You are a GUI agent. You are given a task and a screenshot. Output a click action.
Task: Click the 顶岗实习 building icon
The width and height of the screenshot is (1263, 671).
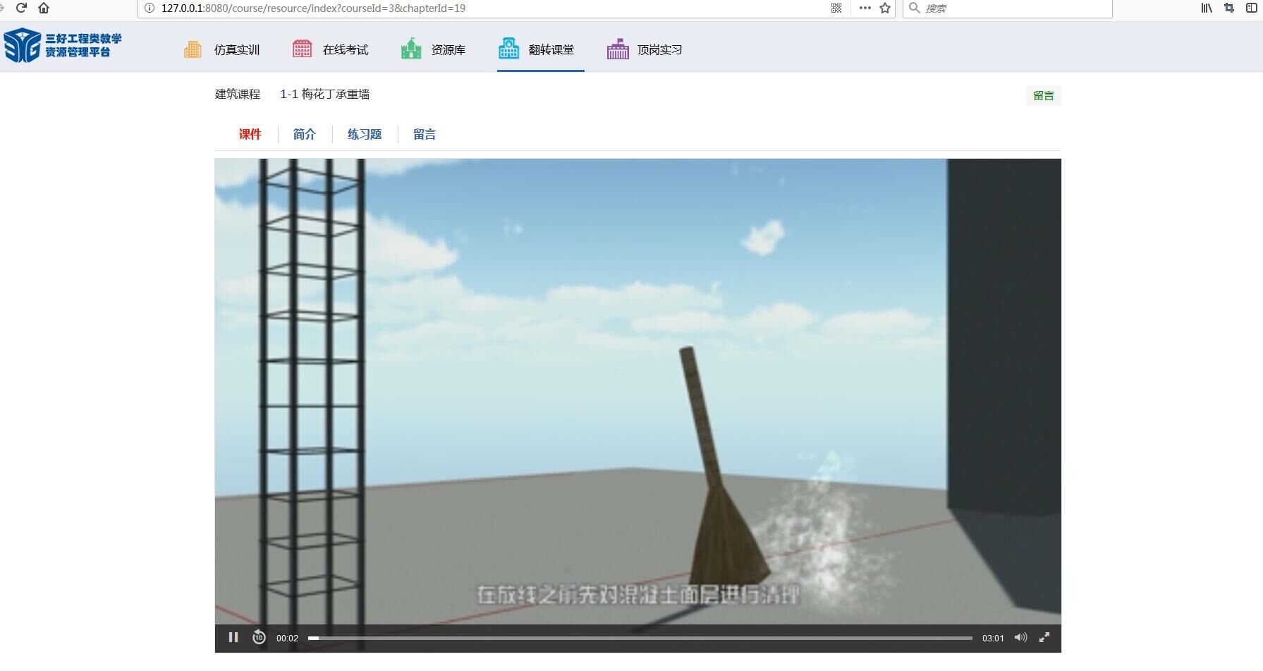coord(618,49)
